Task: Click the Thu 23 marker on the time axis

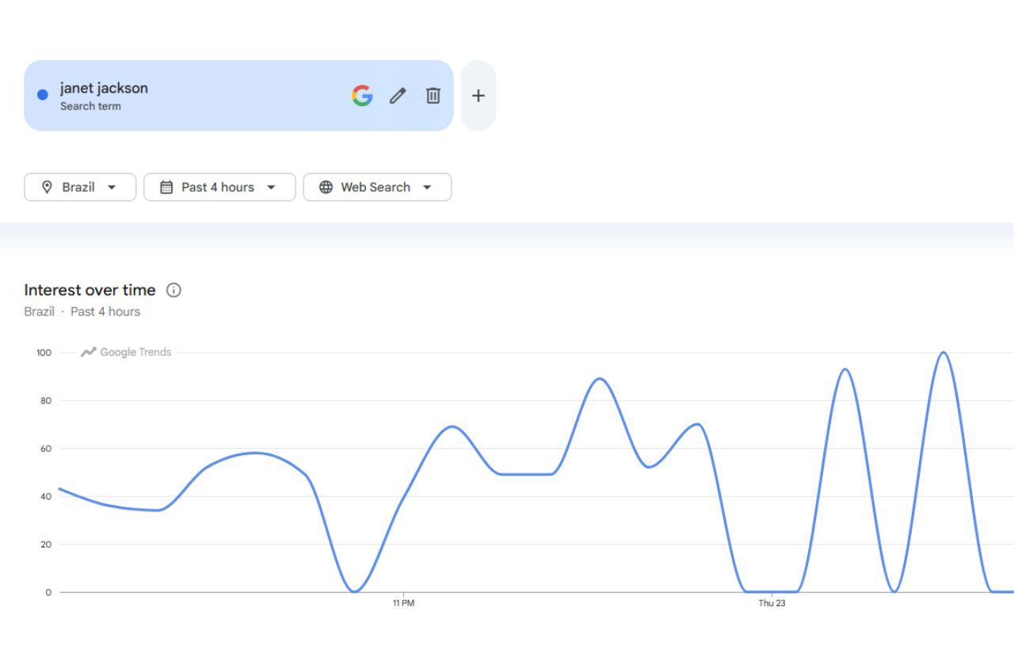Action: click(772, 603)
